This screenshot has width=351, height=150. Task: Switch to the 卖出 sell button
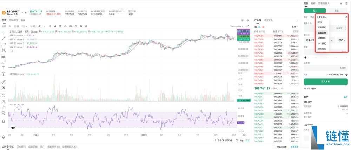pyautogui.click(x=337, y=11)
